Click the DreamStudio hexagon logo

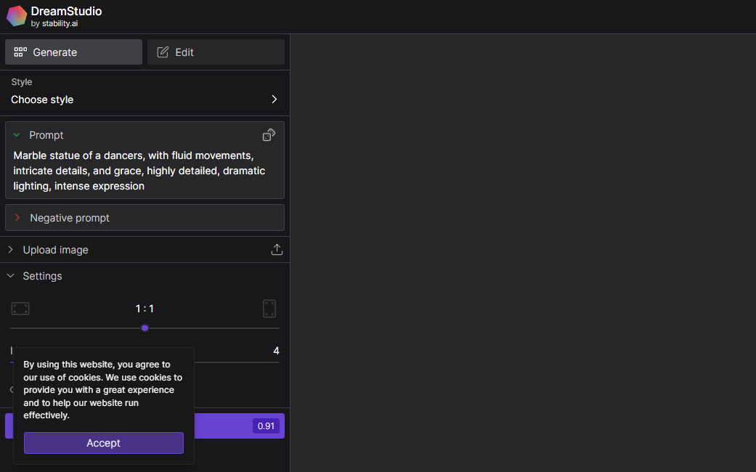[x=17, y=16]
